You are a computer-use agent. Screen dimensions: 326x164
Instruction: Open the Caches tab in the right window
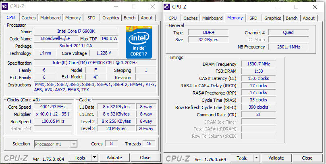pos(191,18)
